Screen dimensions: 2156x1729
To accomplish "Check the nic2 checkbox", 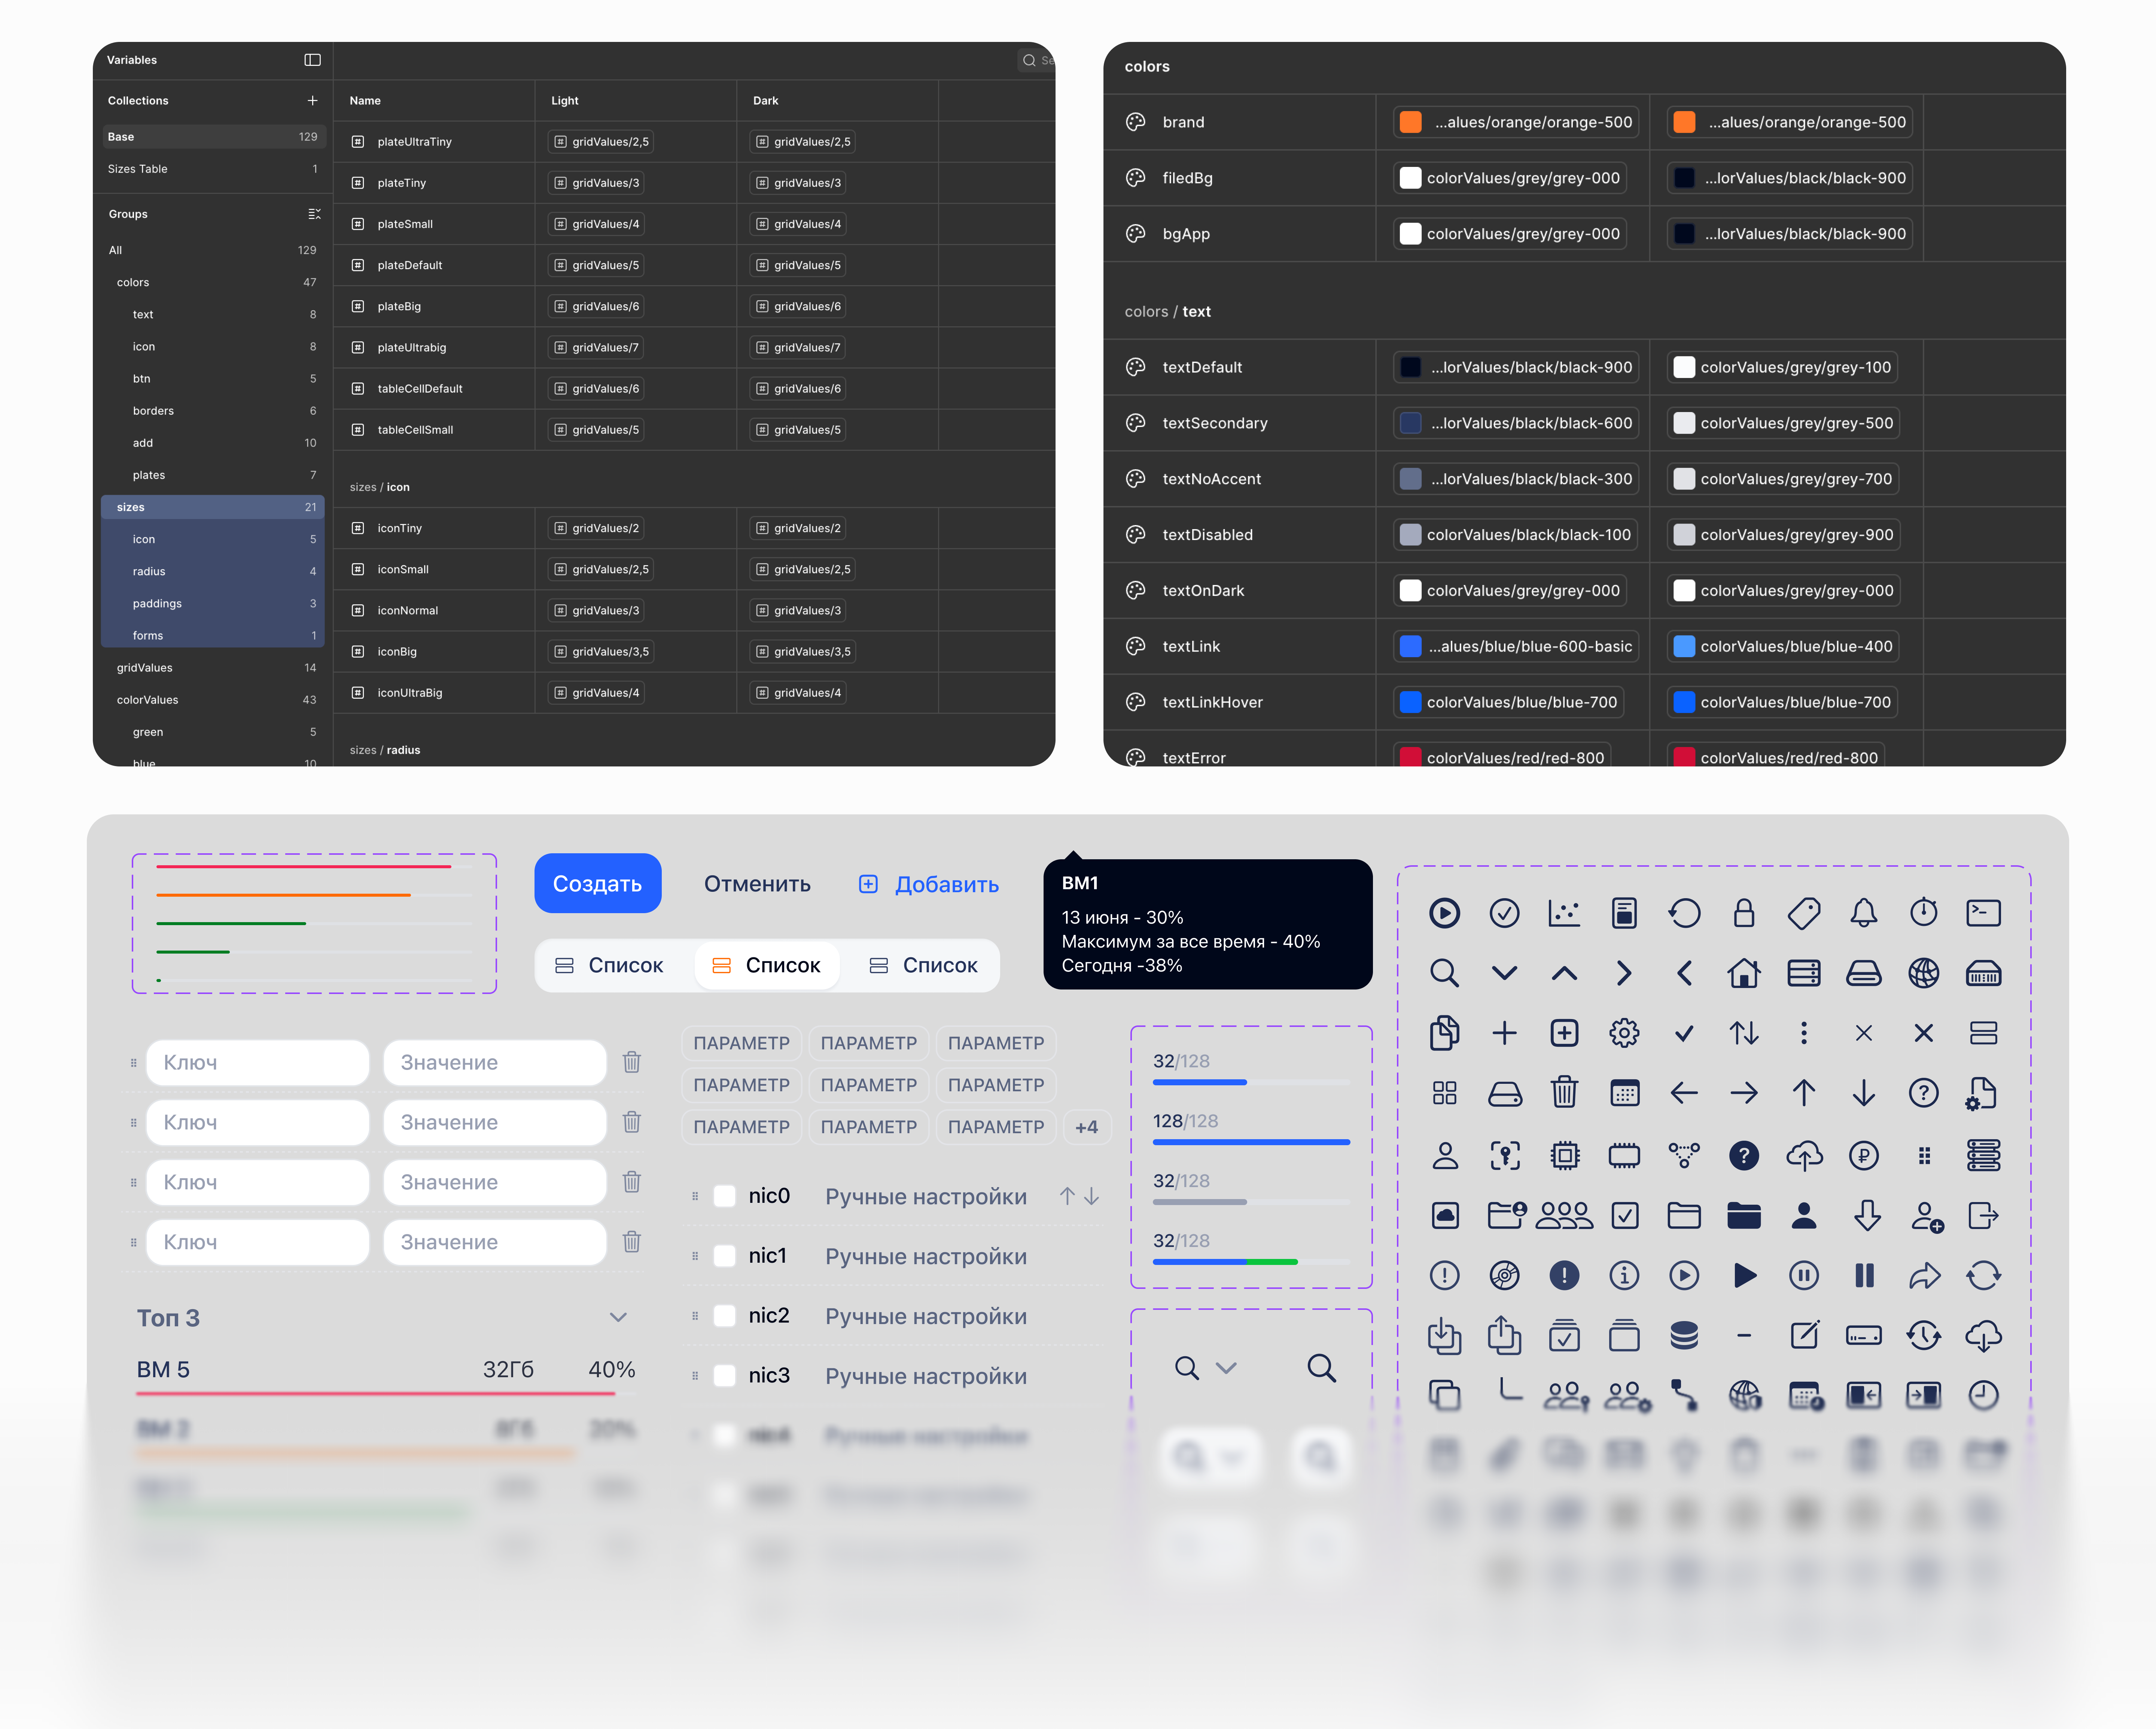I will [725, 1316].
